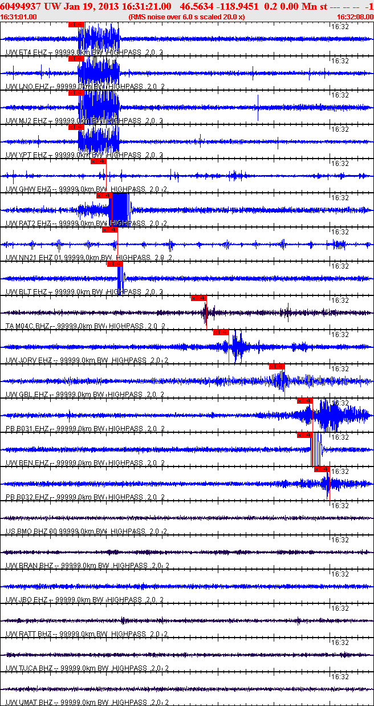Select the red pick marker on the UW JORV trace

tap(221, 332)
